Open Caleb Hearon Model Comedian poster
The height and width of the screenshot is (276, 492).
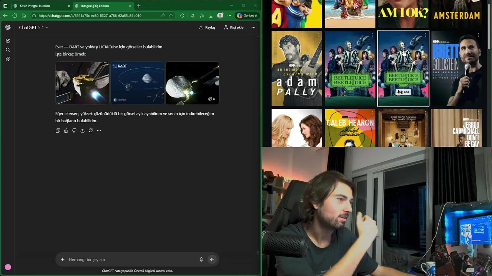[x=350, y=128]
